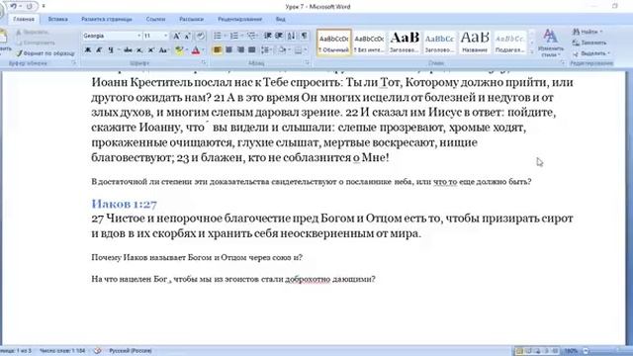Image resolution: width=633 pixels, height=356 pixels.
Task: Increase paragraph indent
Action: 279,36
